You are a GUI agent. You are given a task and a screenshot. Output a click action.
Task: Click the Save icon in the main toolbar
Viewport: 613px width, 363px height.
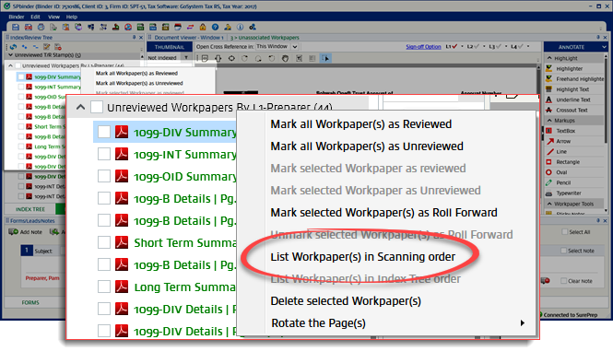click(x=16, y=27)
